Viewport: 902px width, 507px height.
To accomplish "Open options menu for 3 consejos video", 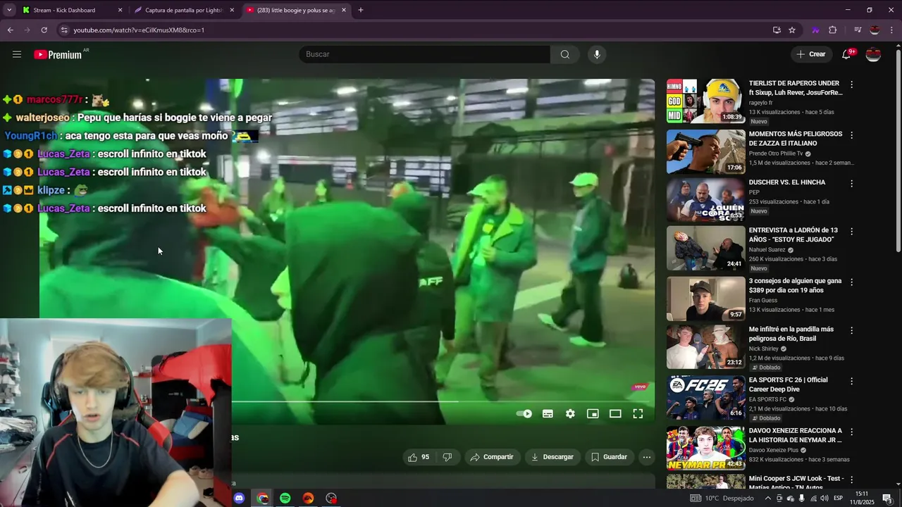I will (x=851, y=282).
